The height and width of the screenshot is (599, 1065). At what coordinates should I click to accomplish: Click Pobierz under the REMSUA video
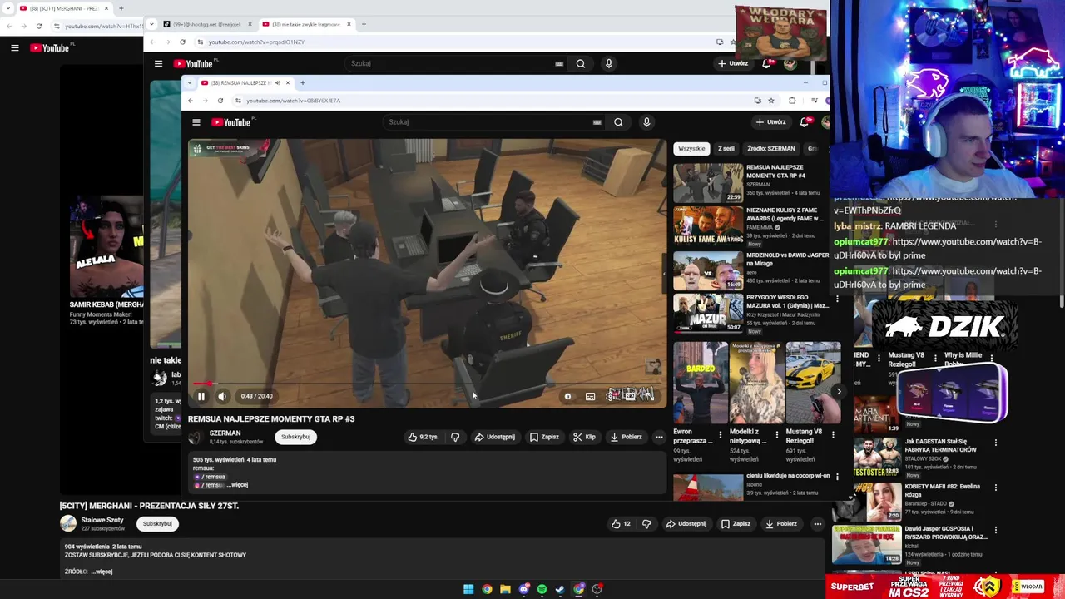tap(626, 437)
